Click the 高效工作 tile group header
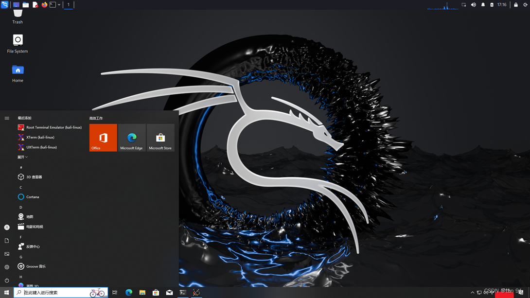The width and height of the screenshot is (530, 298). coord(96,118)
